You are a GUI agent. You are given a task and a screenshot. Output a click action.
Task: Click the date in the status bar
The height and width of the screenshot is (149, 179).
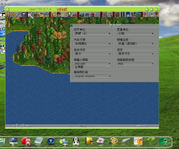pos(22,126)
